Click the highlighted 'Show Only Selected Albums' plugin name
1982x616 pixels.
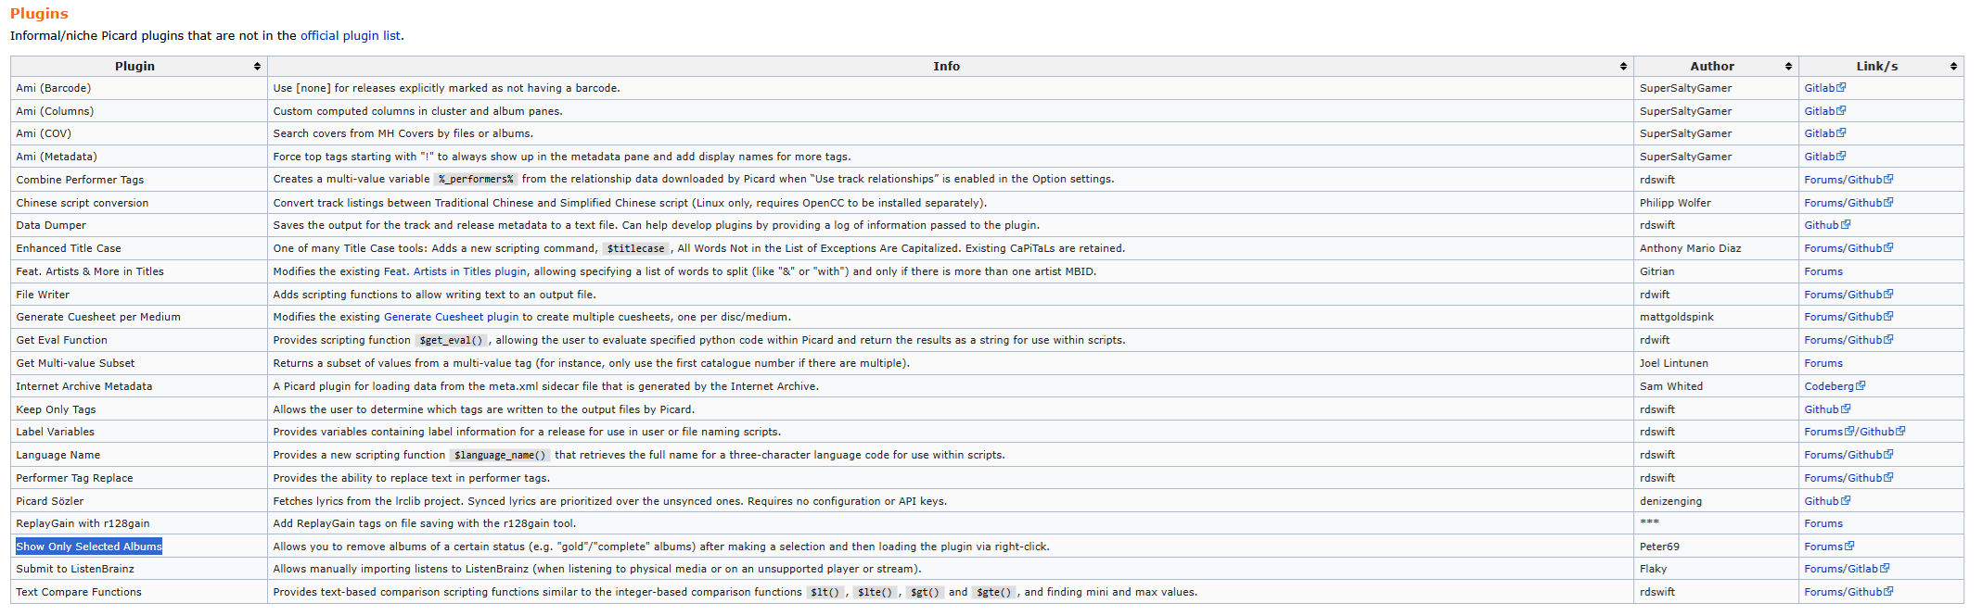pos(89,547)
